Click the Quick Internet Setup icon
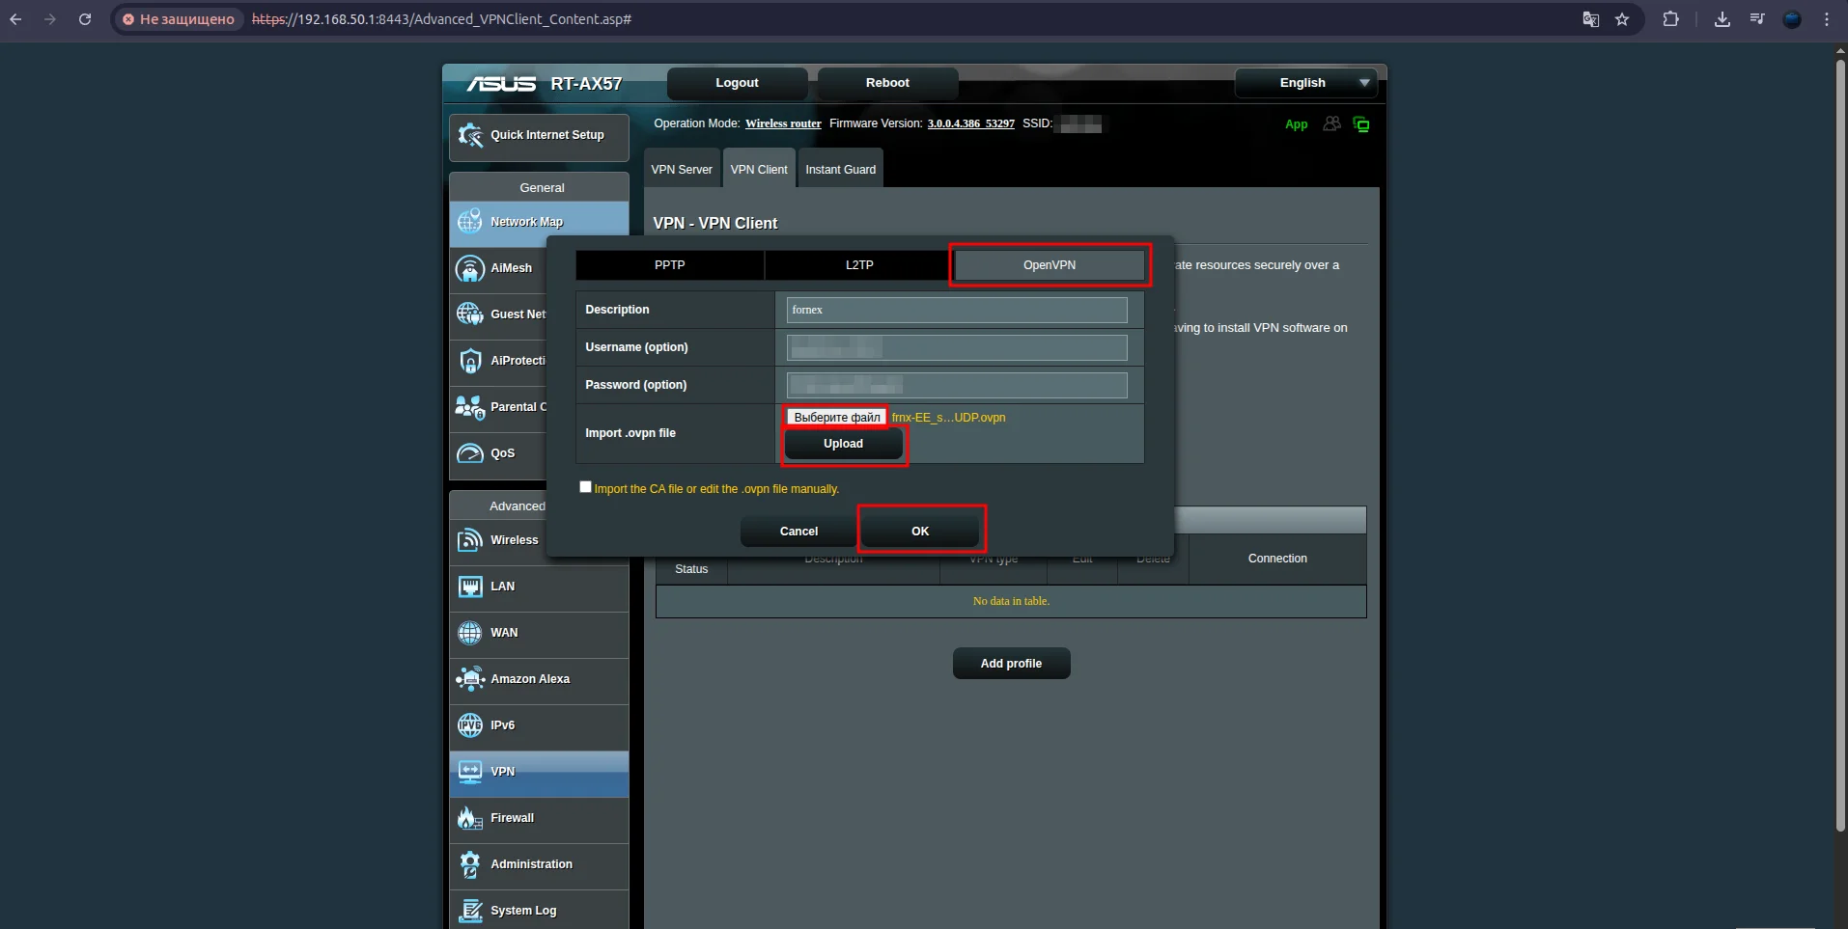Screen dimensions: 1848x929 pyautogui.click(x=470, y=136)
